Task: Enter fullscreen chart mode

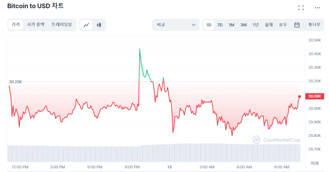Action: tap(301, 8)
